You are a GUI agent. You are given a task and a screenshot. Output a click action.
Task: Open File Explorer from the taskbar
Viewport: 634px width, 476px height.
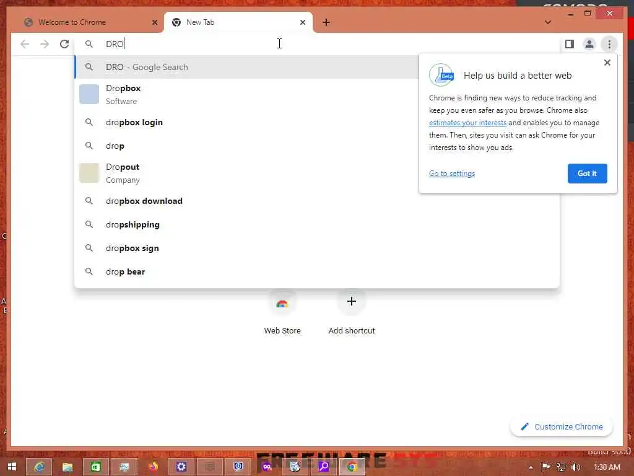click(67, 467)
